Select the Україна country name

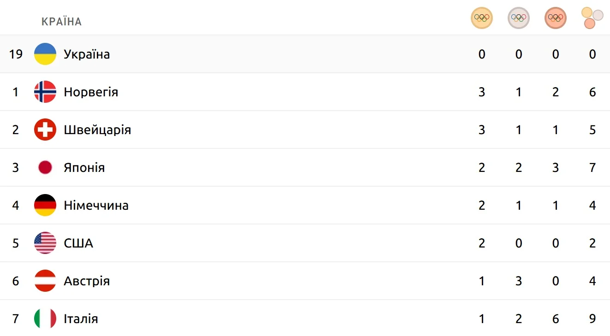[87, 54]
